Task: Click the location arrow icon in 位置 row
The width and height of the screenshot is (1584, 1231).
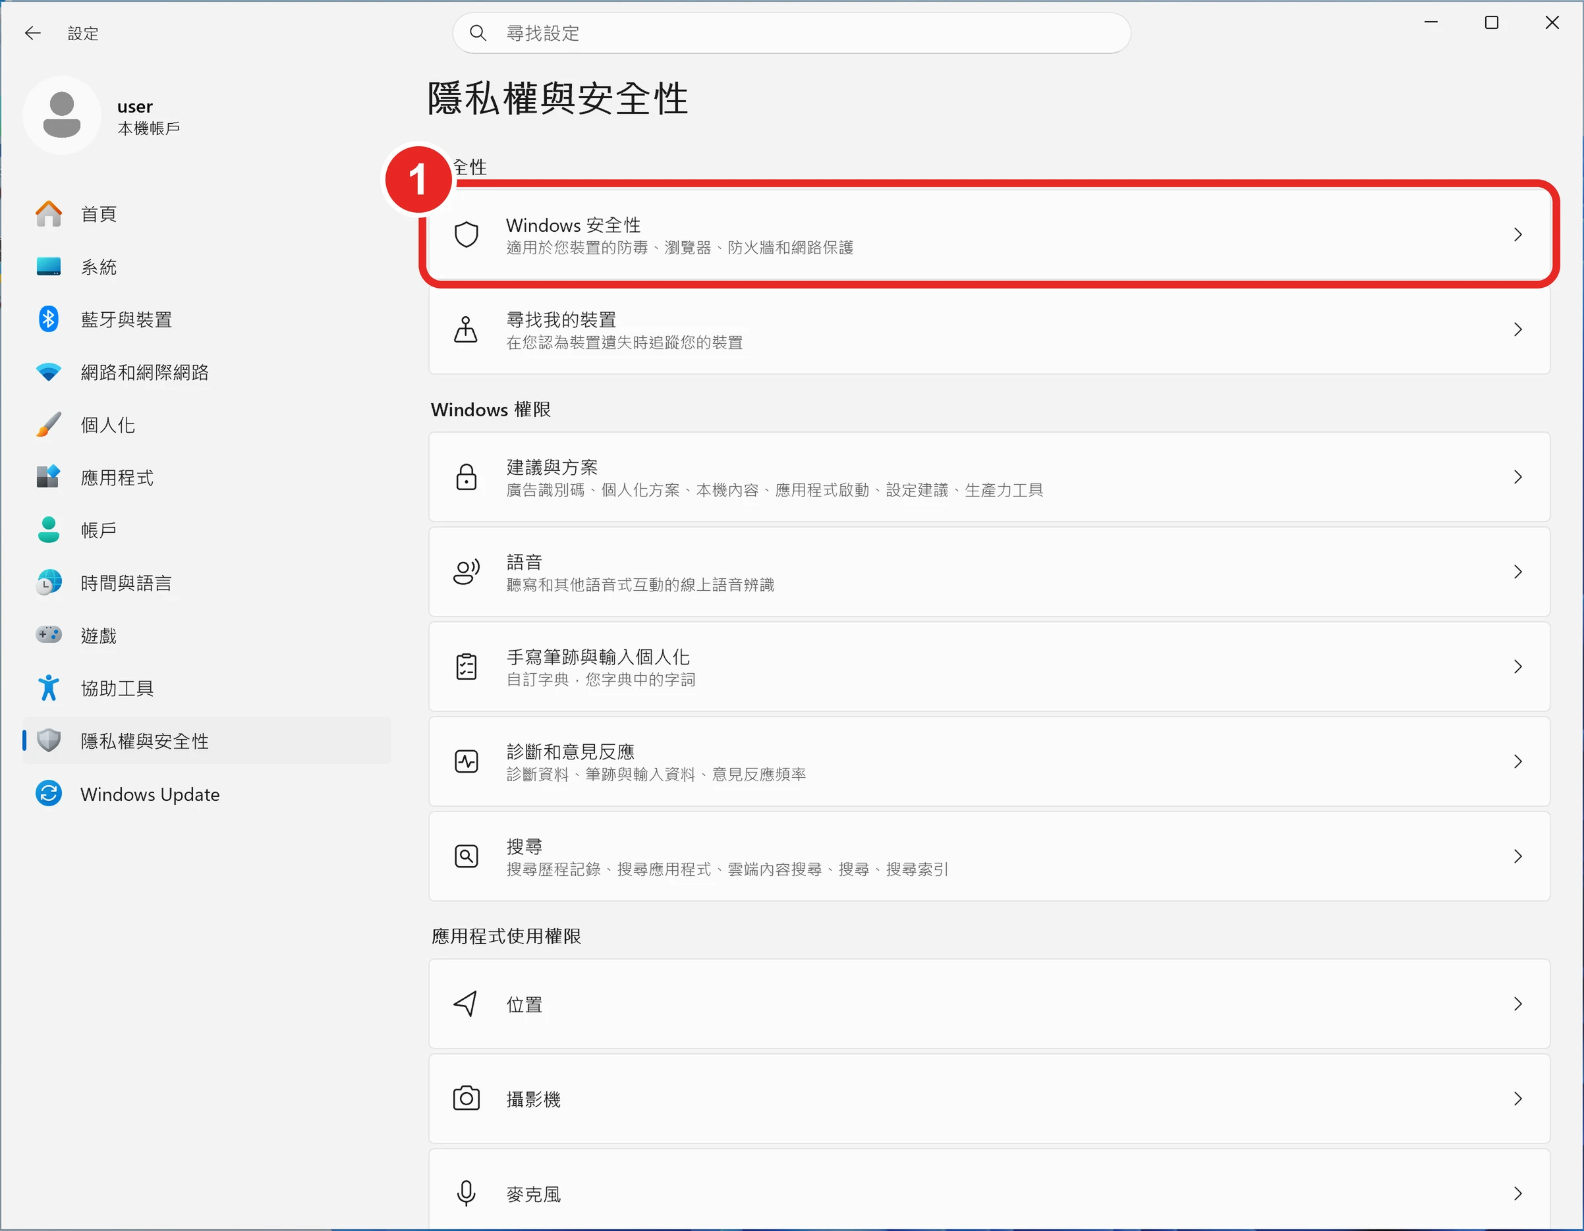Action: pyautogui.click(x=467, y=1004)
